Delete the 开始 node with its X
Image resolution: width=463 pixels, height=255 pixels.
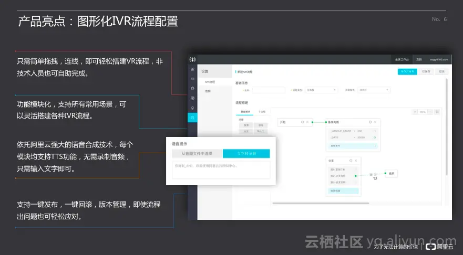coord(307,122)
